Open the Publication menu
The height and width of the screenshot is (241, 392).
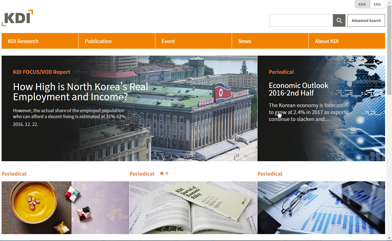98,41
